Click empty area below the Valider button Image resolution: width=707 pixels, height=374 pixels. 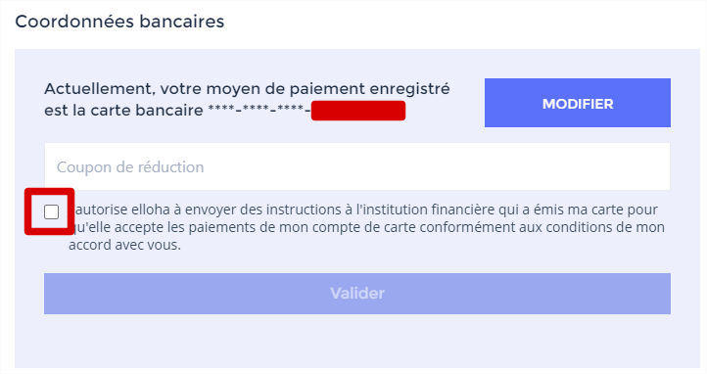357,341
